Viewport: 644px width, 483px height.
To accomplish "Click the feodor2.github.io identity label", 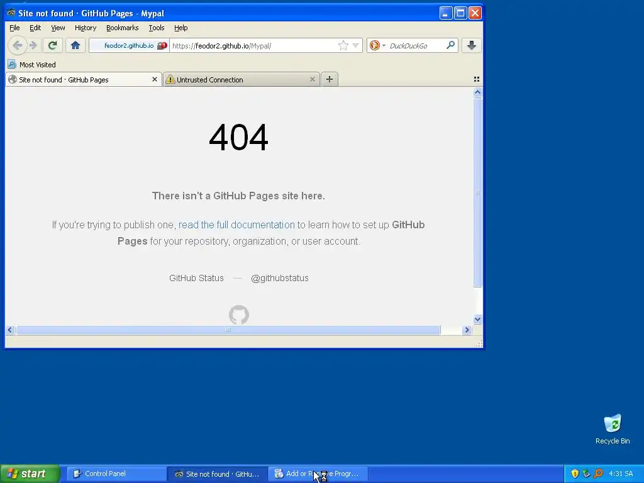I will [128, 45].
